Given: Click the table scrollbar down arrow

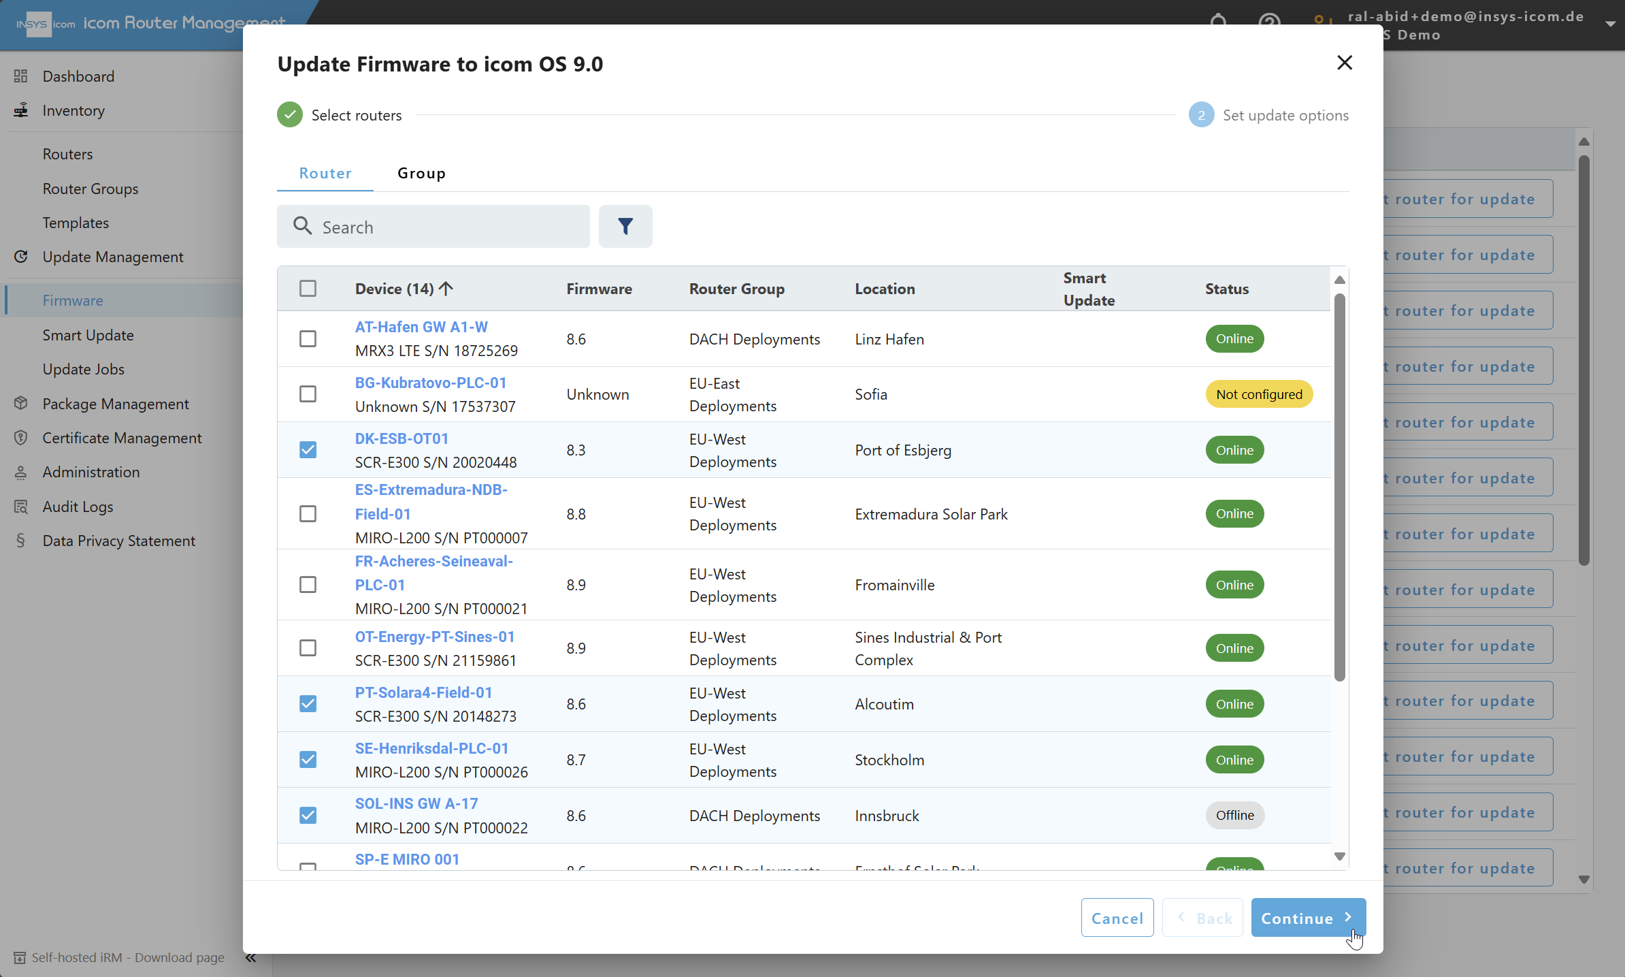Looking at the screenshot, I should 1339,856.
